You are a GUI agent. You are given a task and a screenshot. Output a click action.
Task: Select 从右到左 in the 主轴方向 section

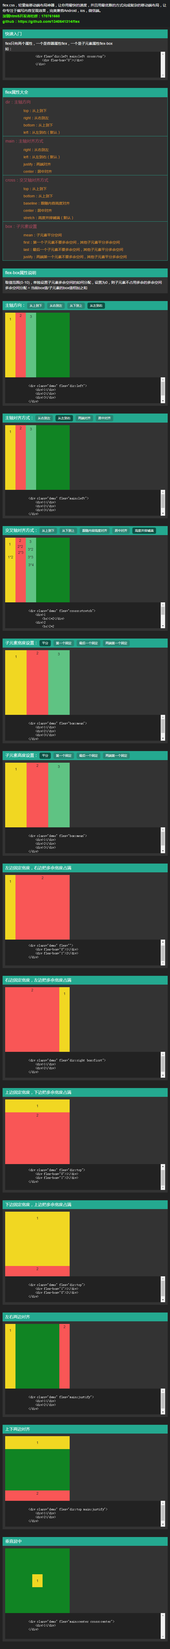pos(56,306)
